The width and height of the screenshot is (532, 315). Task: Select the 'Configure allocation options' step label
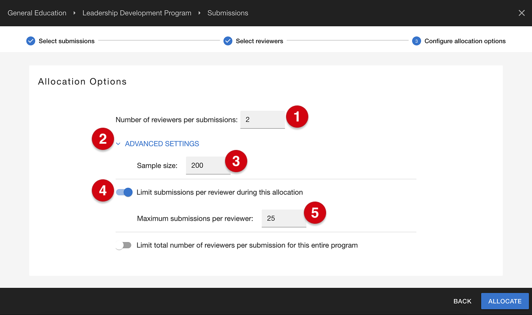(465, 41)
